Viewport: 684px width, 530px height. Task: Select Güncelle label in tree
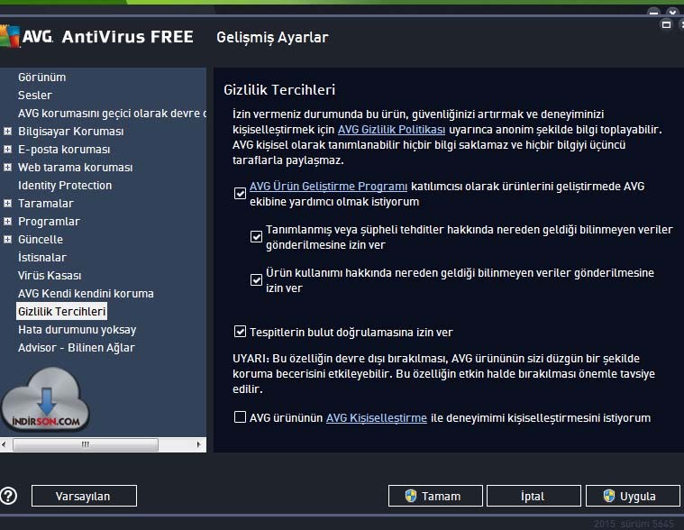(x=41, y=240)
